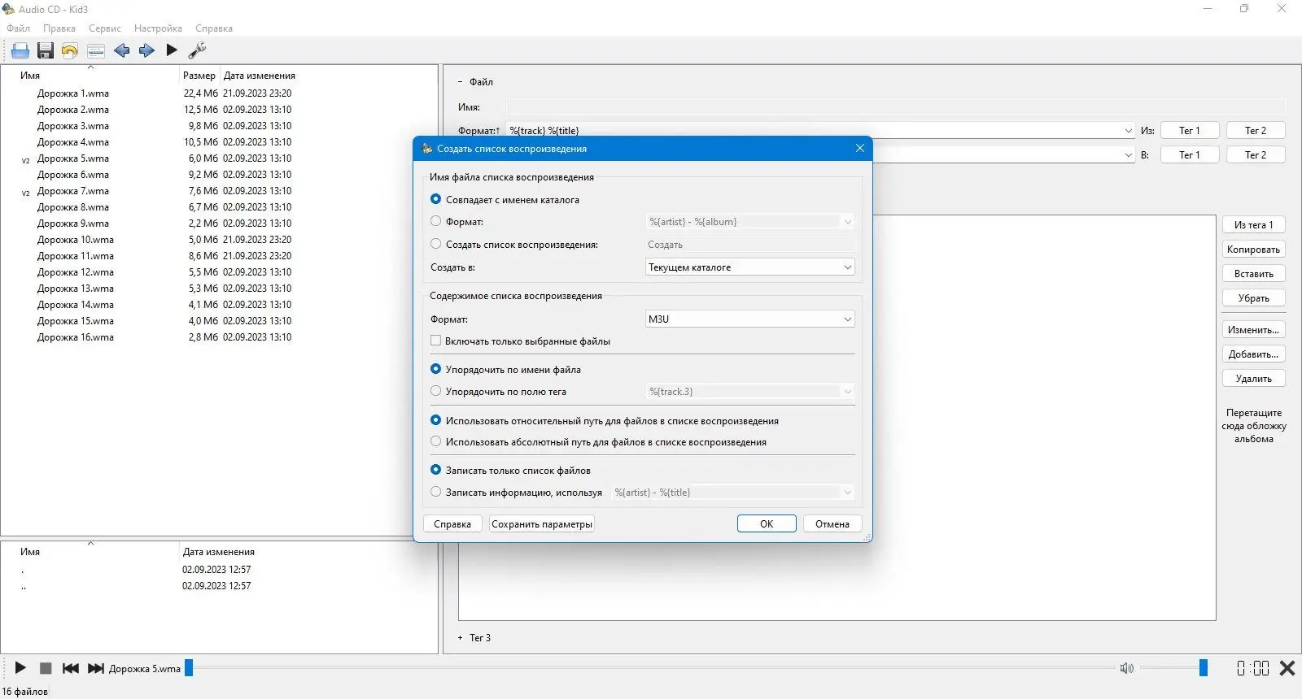This screenshot has width=1302, height=699.
Task: Select file 'Дорожка 5.wma' in the list
Action: coord(72,158)
